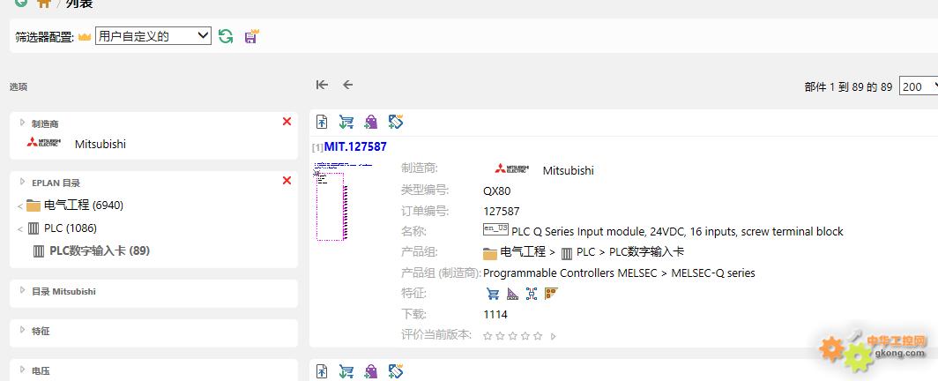Open PLC link in the 产品组 breadcrumb

(x=585, y=252)
